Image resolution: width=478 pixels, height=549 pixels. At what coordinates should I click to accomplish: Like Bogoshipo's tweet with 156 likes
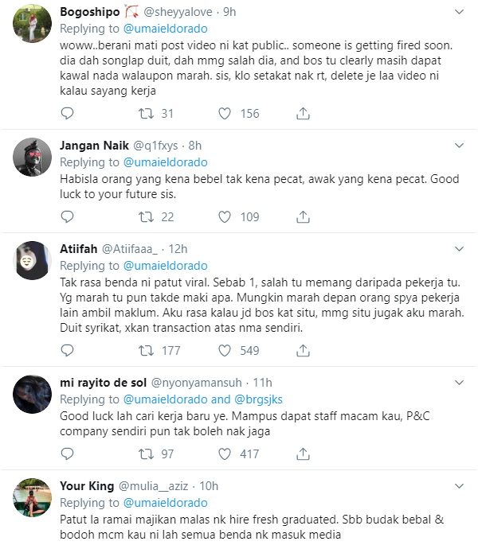[x=225, y=114]
